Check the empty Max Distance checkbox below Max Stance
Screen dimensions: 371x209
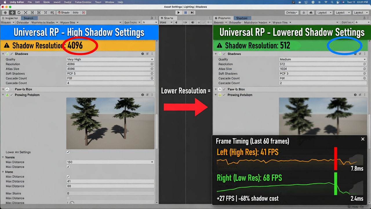point(68,198)
